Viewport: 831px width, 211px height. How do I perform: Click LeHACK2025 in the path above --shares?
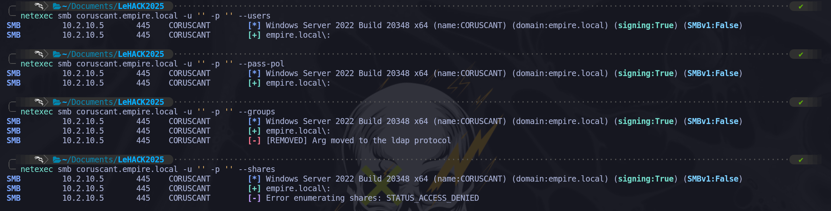pos(141,160)
